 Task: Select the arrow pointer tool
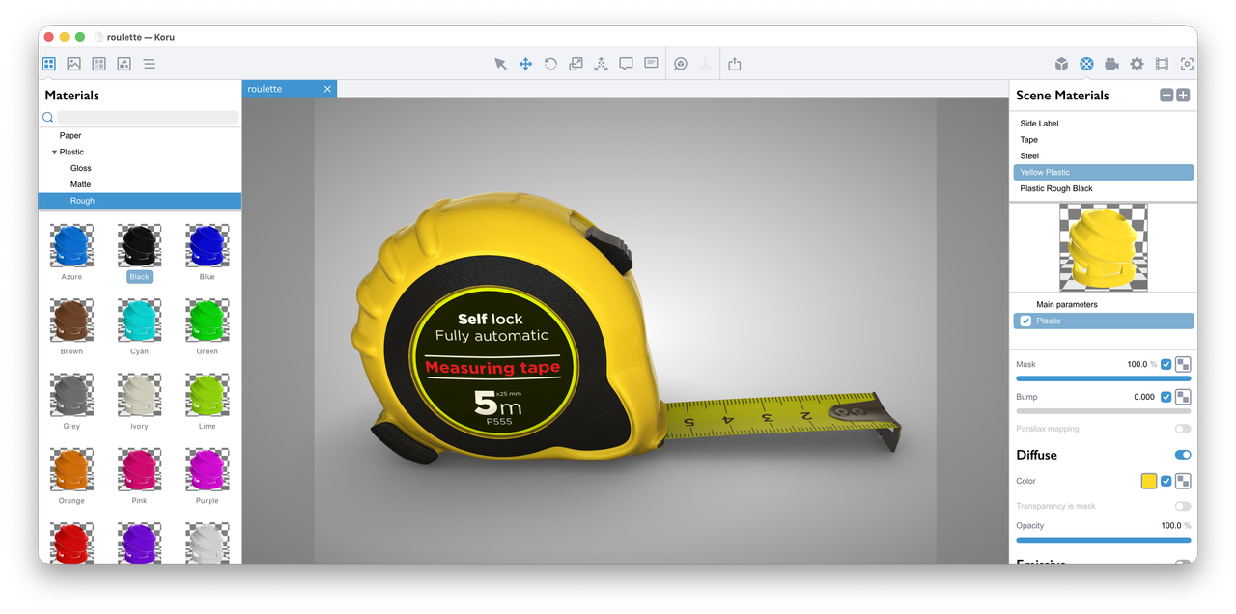point(500,64)
